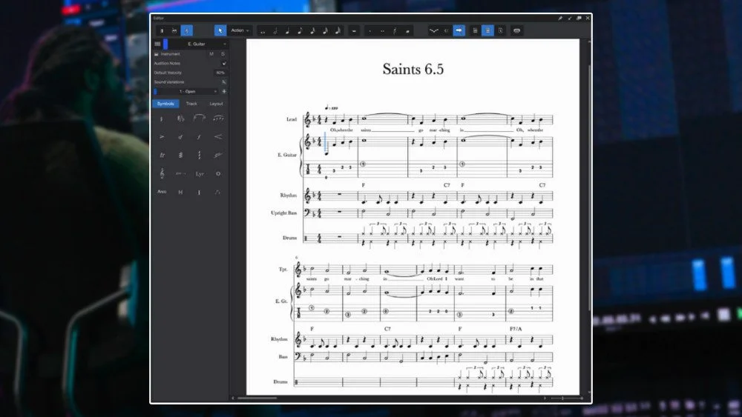Click the print score icon
The height and width of the screenshot is (417, 742).
pos(516,30)
